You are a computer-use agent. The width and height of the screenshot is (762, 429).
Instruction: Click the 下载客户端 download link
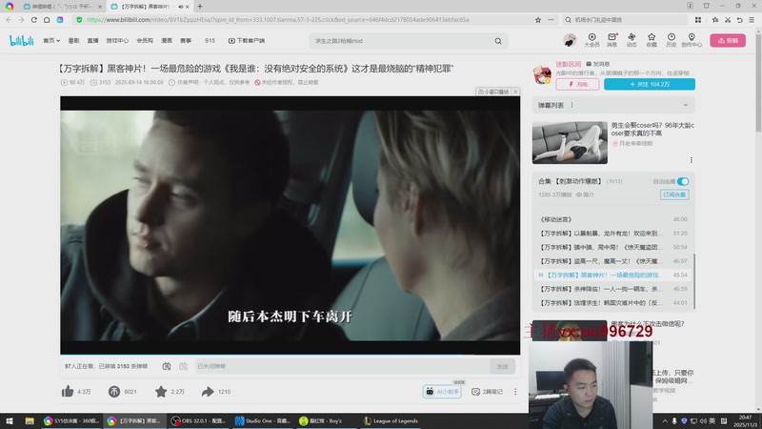pos(247,41)
